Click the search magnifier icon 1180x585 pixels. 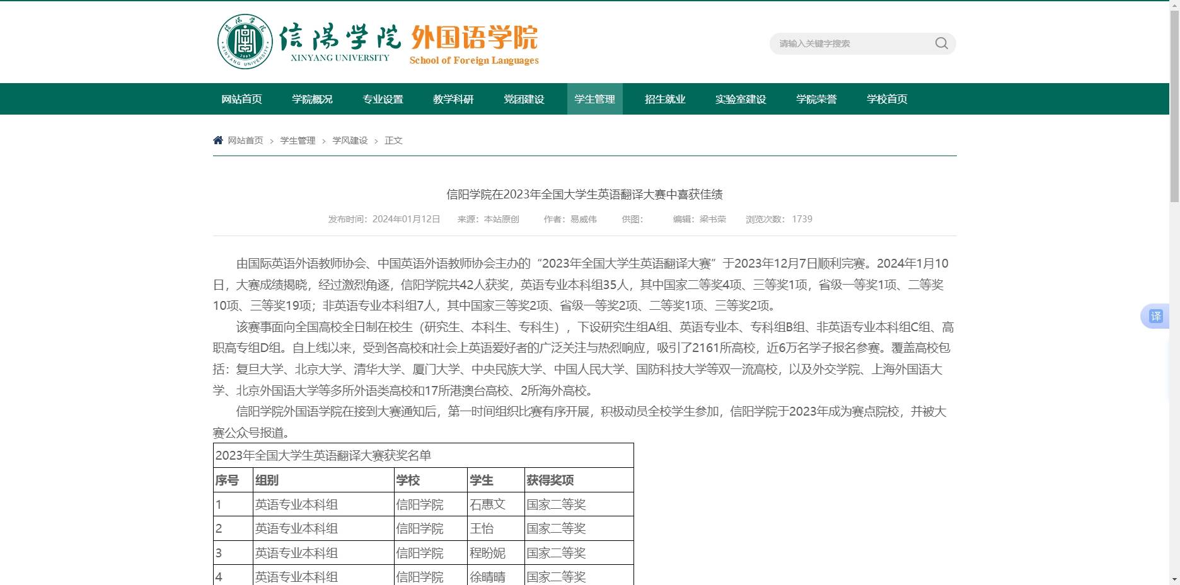(x=941, y=43)
